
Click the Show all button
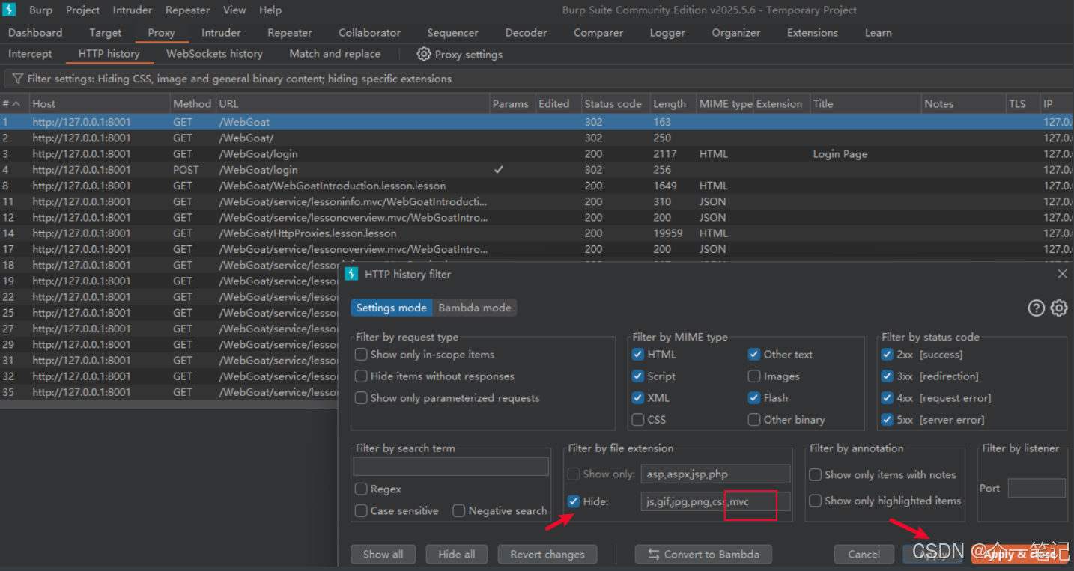[x=383, y=555]
